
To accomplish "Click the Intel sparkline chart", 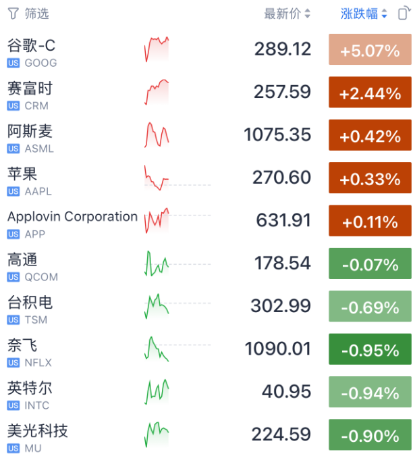I will [x=157, y=392].
